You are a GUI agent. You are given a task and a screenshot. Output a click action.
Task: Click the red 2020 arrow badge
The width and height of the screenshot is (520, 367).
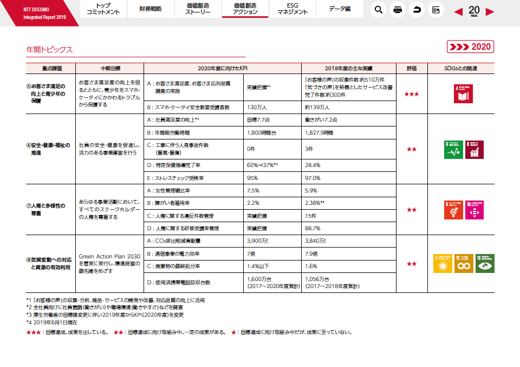470,46
